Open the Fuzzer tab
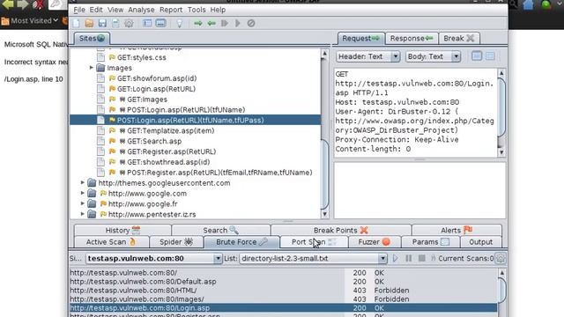The width and height of the screenshot is (564, 317). [x=374, y=242]
